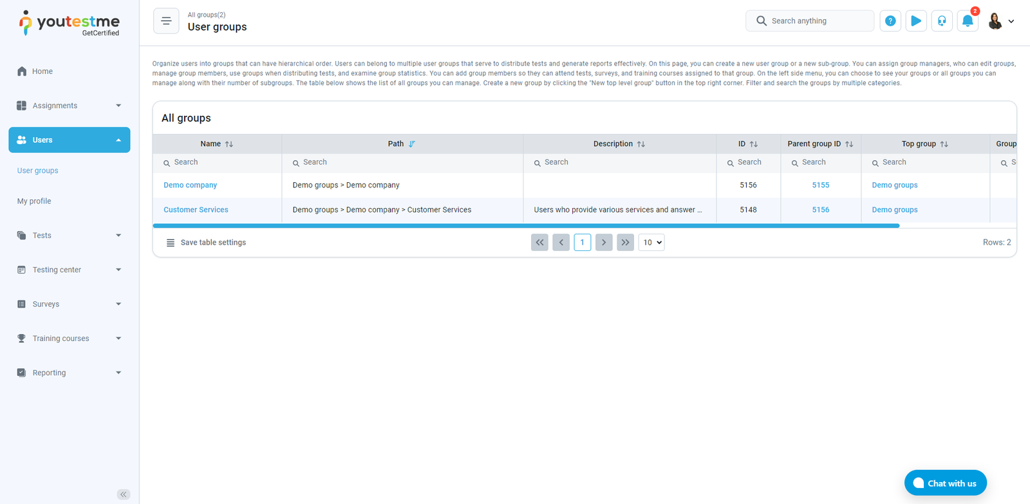Sort table by ID column arrows

coord(754,144)
